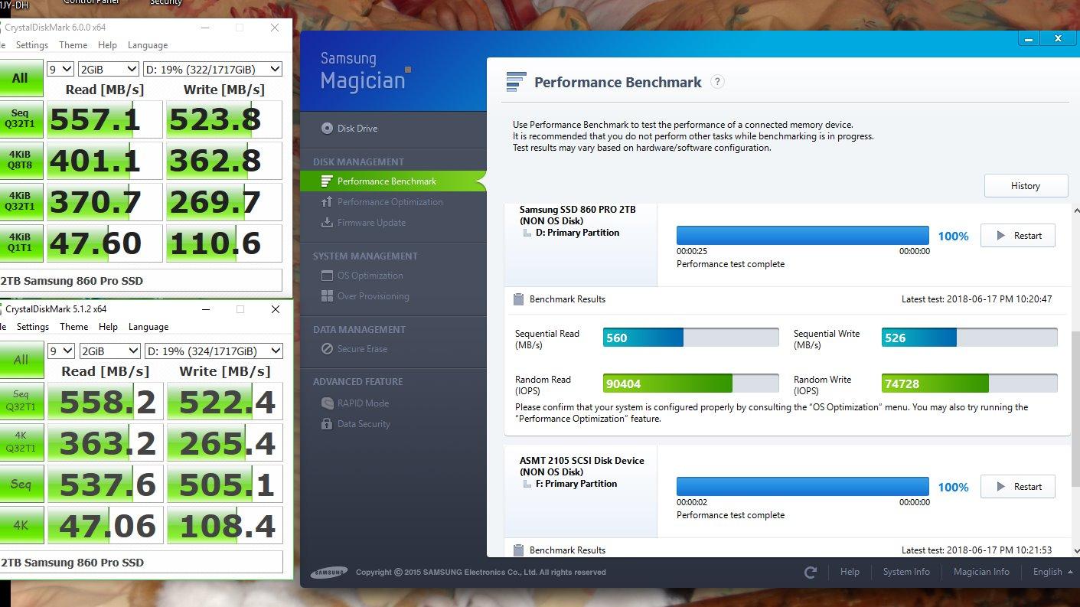
Task: Open test count dropdown in CrystalDiskMark 6.0.0
Action: click(60, 69)
